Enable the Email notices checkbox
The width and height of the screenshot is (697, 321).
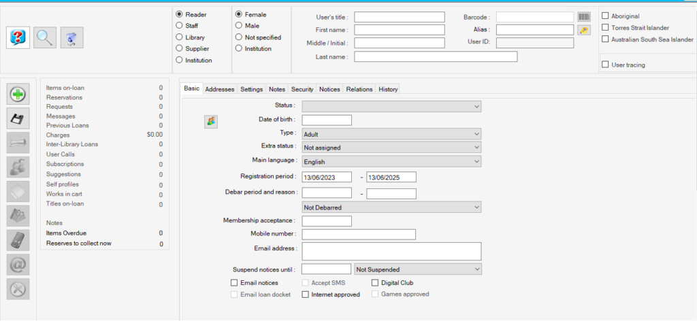pyautogui.click(x=234, y=283)
